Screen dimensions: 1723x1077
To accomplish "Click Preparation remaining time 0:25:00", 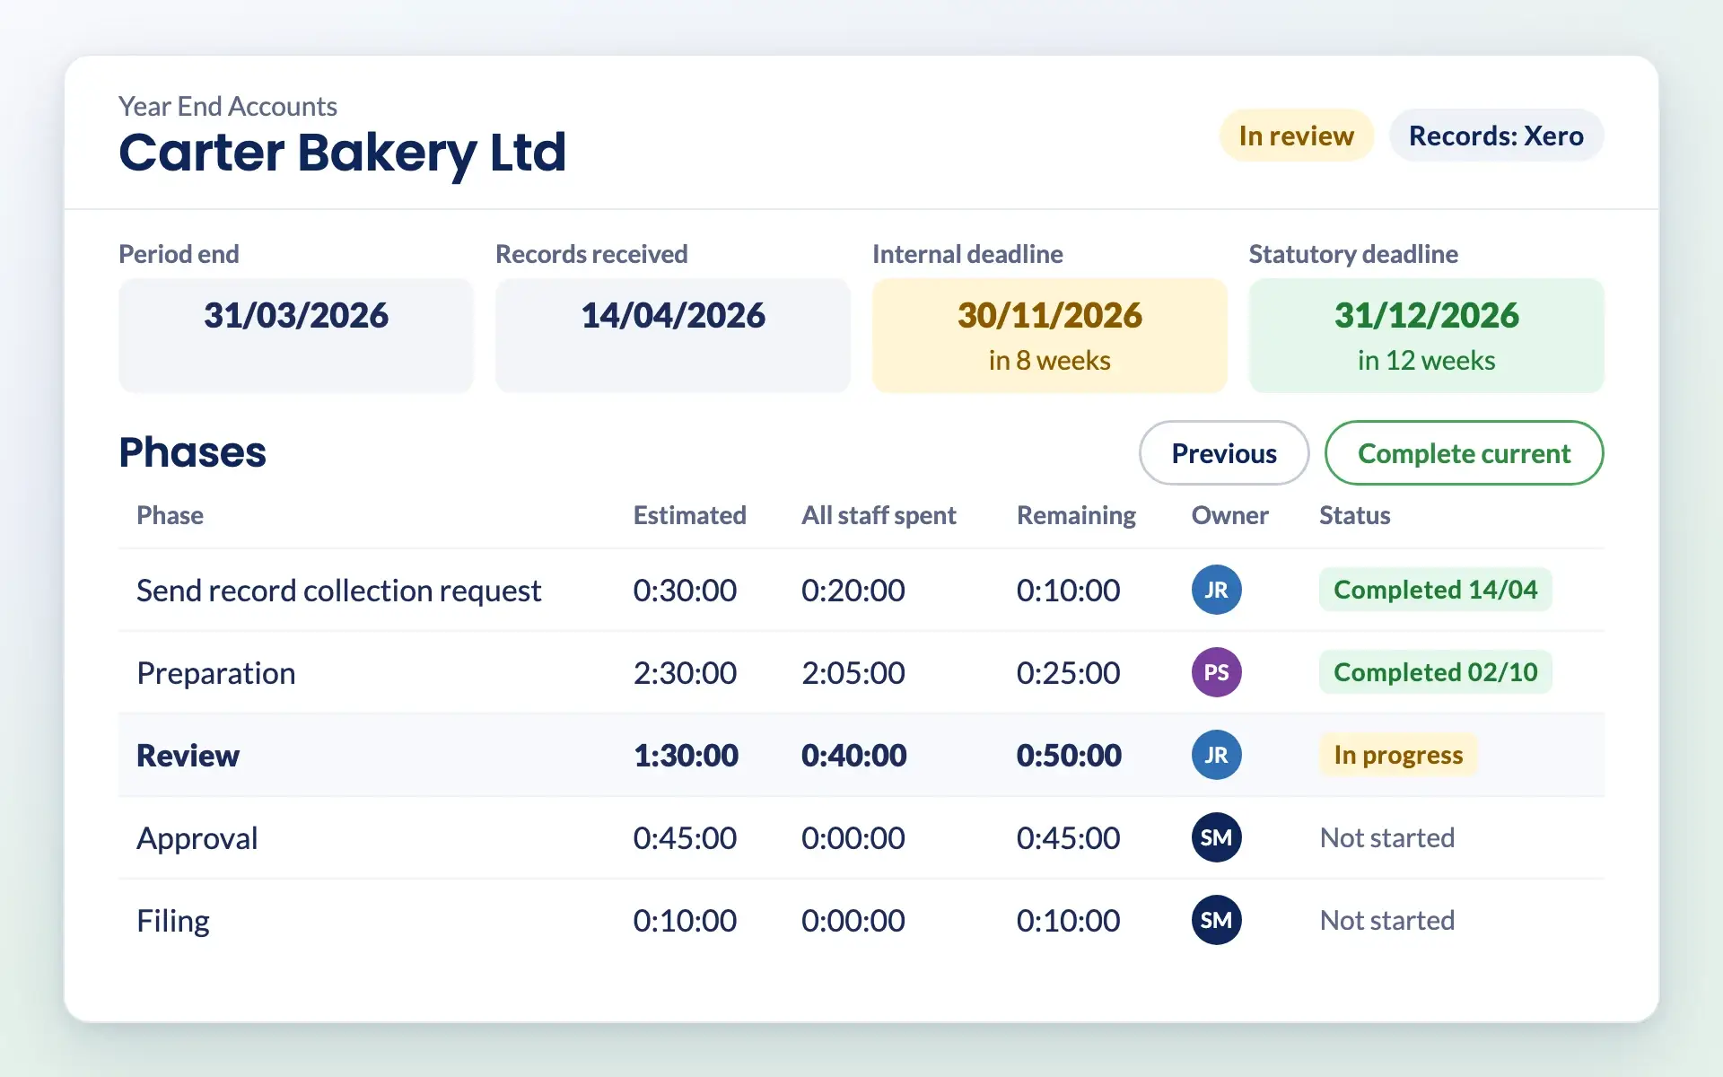I will [1068, 673].
